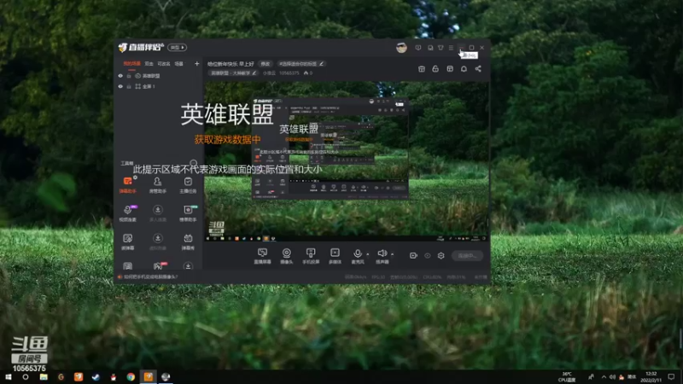Open the user avatar in title bar

(x=401, y=48)
